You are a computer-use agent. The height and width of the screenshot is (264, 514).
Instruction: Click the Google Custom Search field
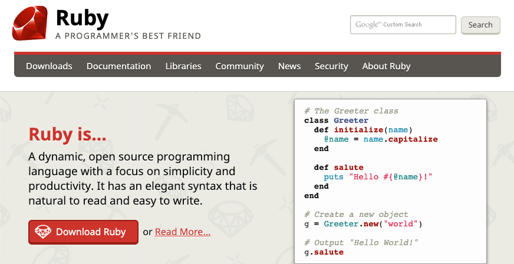[403, 25]
